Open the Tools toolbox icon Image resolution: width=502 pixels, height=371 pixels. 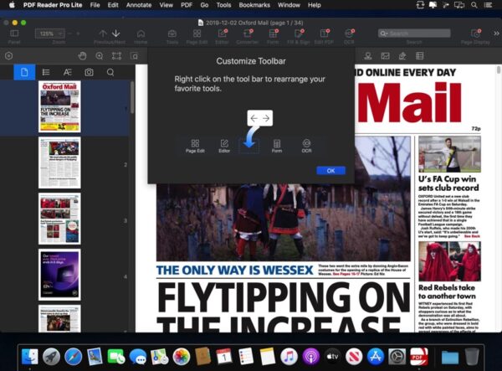(x=172, y=33)
